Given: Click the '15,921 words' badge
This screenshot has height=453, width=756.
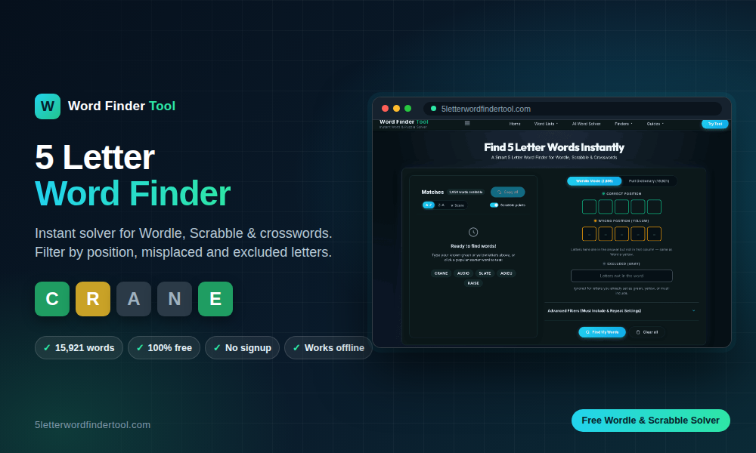Looking at the screenshot, I should pyautogui.click(x=79, y=347).
